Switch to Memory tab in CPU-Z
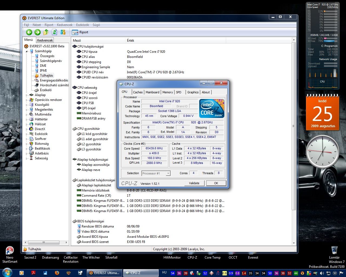The image size is (346, 277). pyautogui.click(x=168, y=92)
